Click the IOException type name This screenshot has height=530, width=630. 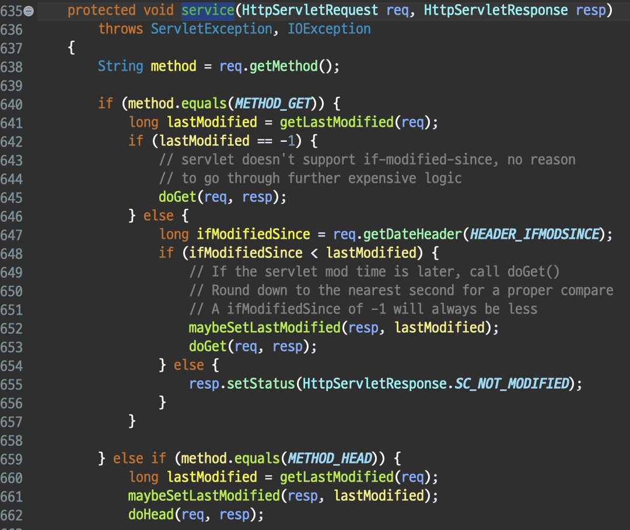click(x=329, y=29)
